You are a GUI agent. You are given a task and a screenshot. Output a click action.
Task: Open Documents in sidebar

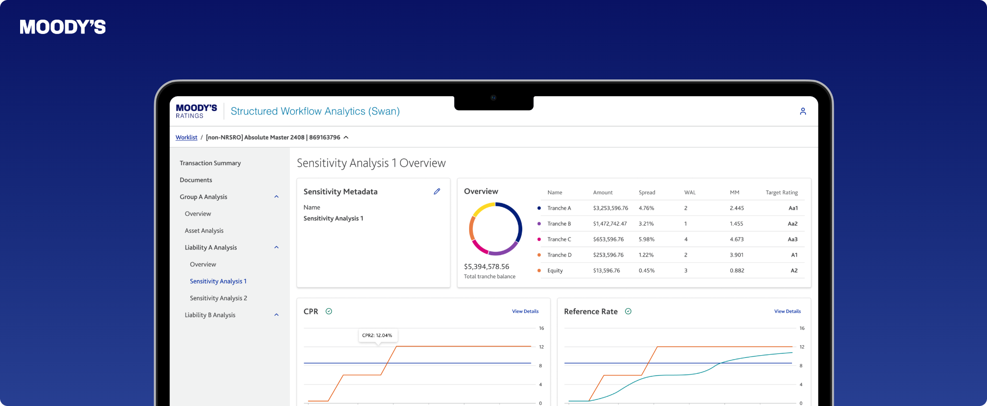[x=196, y=180]
